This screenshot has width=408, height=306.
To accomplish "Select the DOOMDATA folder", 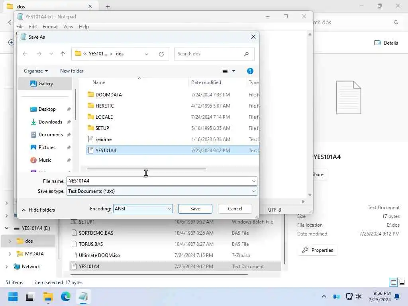I will 173,95.
